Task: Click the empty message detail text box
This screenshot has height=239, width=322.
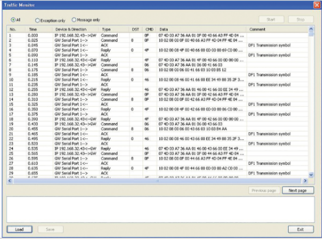Action: coord(161,210)
